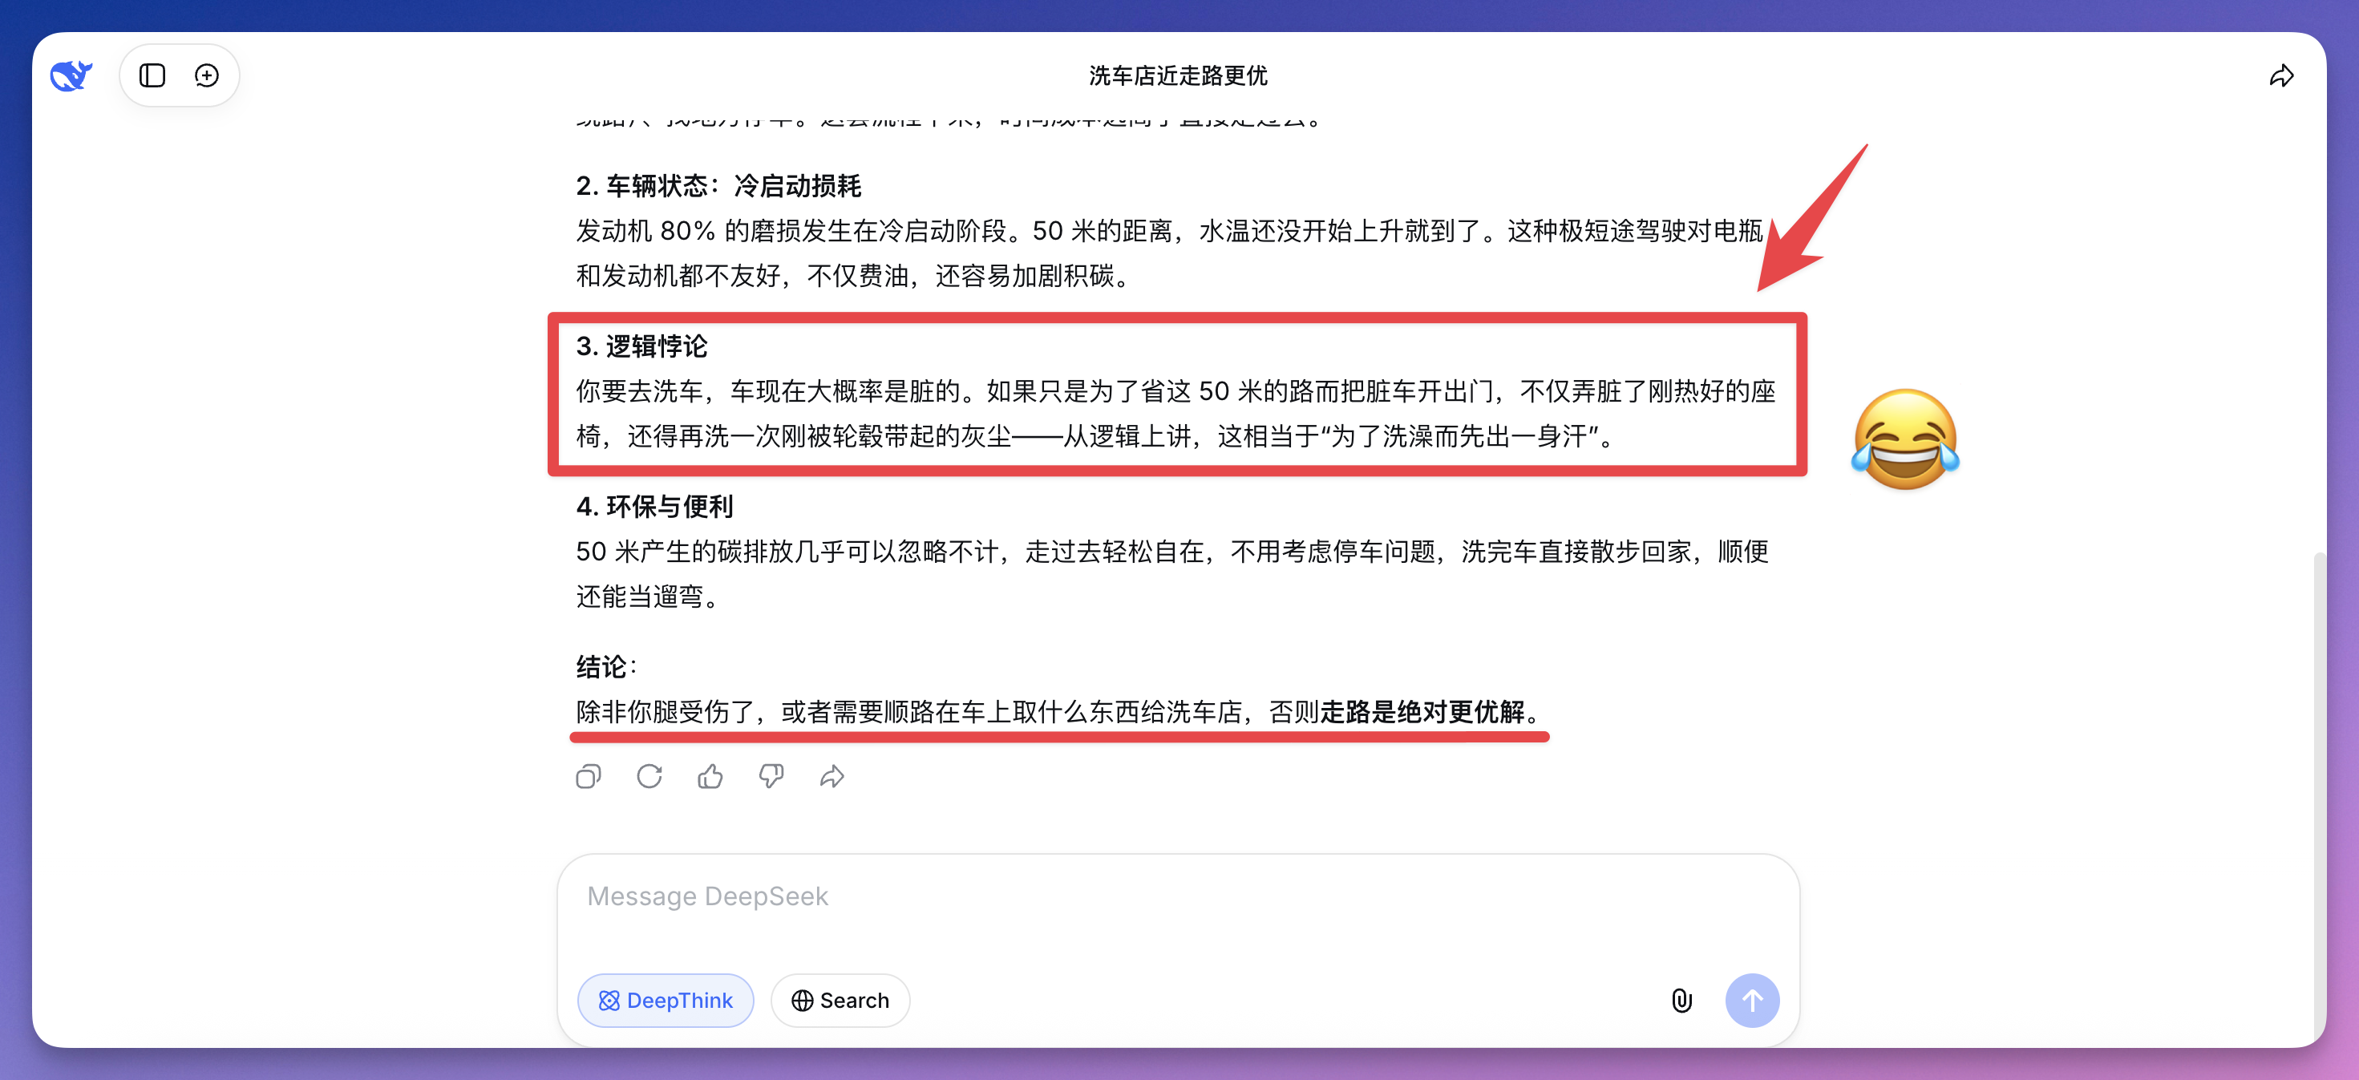The width and height of the screenshot is (2359, 1080).
Task: Regenerate the response
Action: (649, 777)
